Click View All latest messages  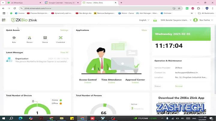click(x=64, y=52)
